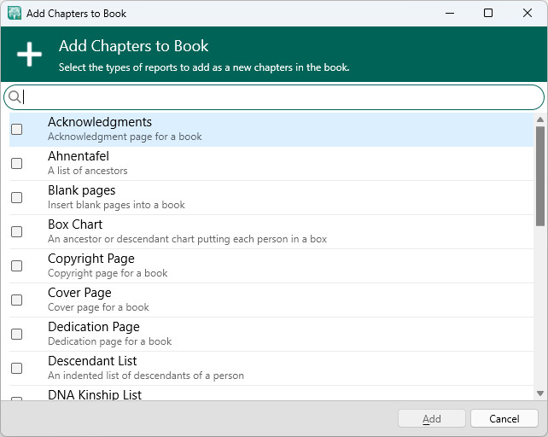Click the scroll down arrow

click(539, 393)
